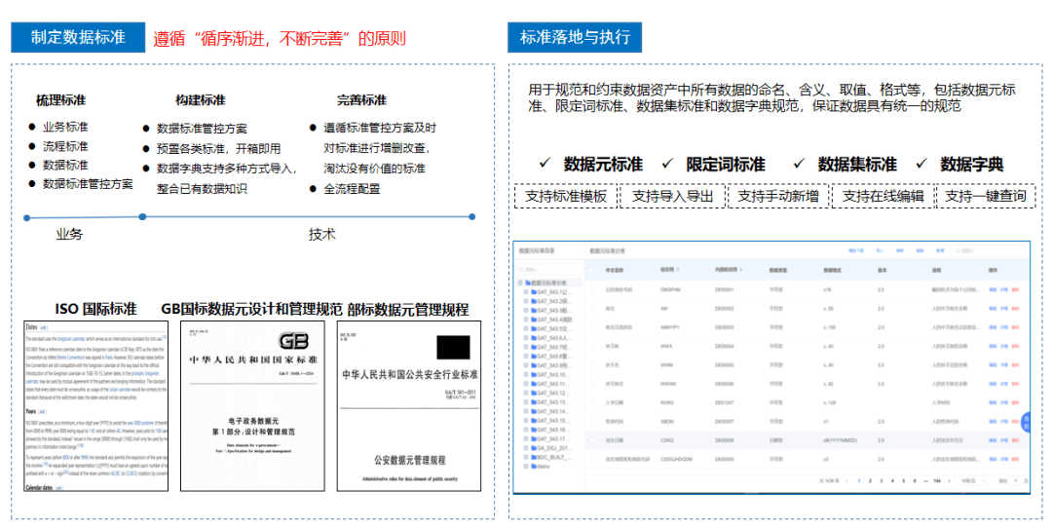
Task: Click the daoru folder icon in tree
Action: pos(533,467)
